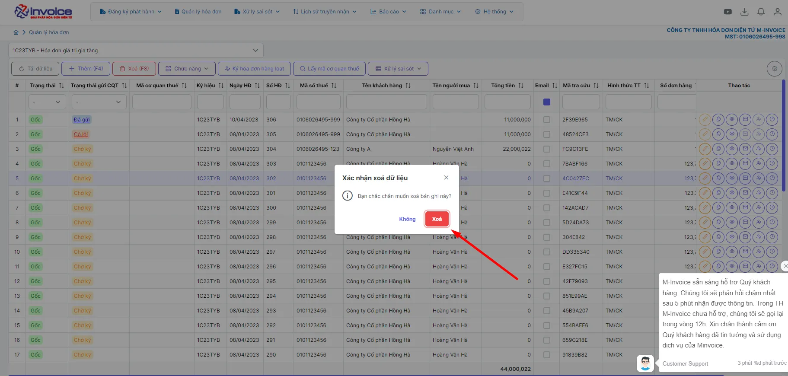Tick the Email checkbox for invoice 295
The height and width of the screenshot is (376, 788).
547,281
